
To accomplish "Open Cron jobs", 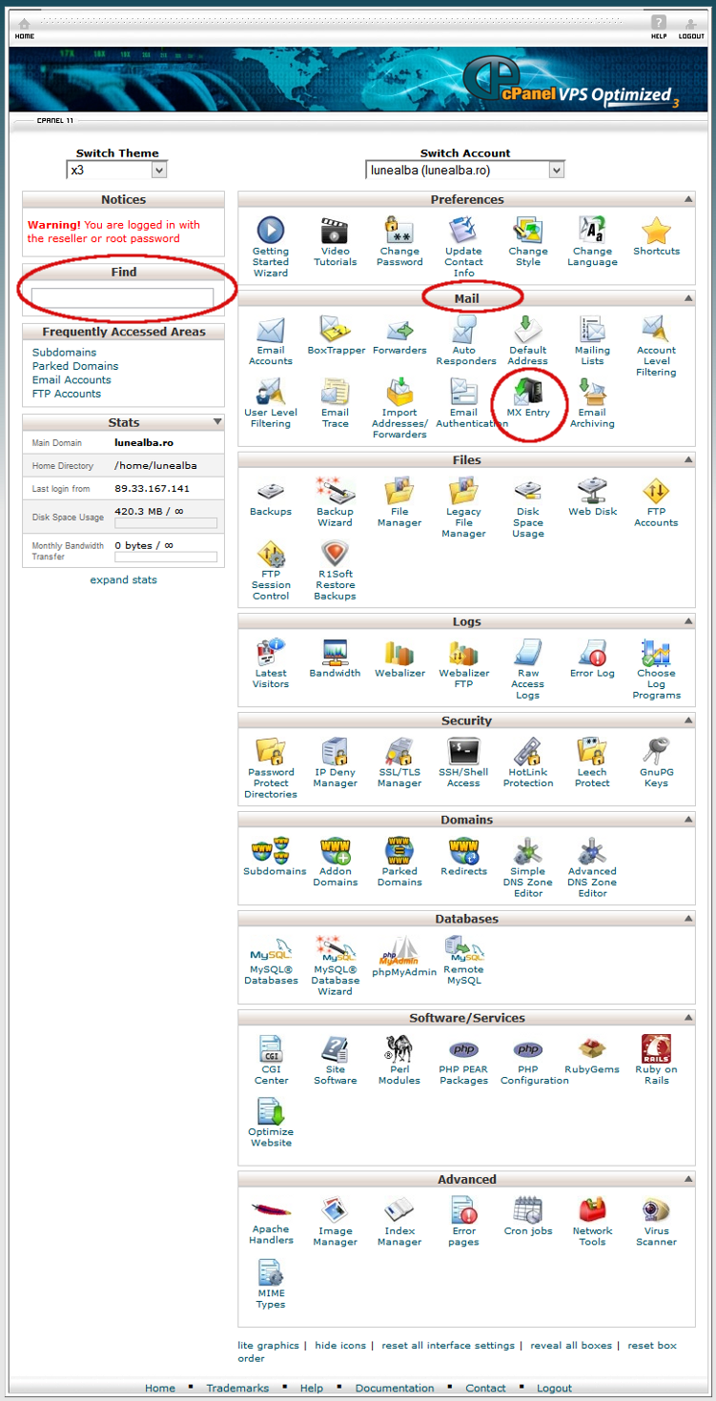I will point(528,1217).
